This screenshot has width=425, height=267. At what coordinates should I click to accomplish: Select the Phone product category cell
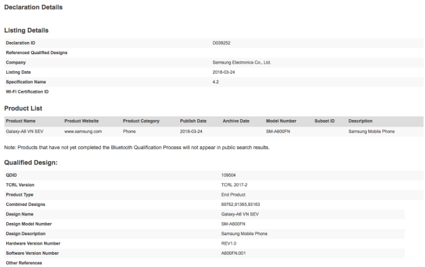tap(129, 131)
